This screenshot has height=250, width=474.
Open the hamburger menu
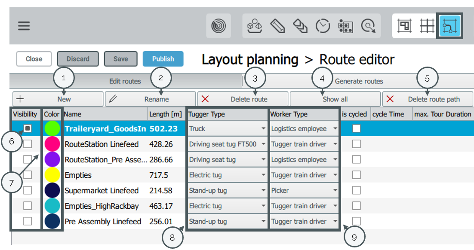tap(24, 26)
